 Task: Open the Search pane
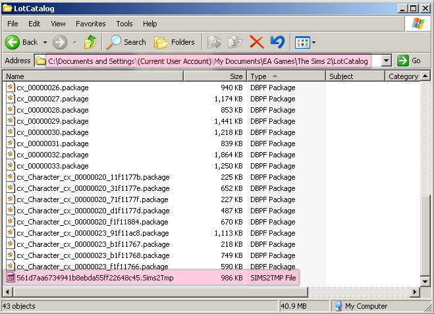click(x=126, y=42)
